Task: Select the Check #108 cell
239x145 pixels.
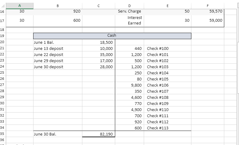Action: click(167, 97)
